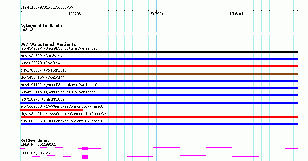308x161 pixels.
Task: Open the nsv4101102 (gnomADStructuralVariants) label
Action: (59, 85)
